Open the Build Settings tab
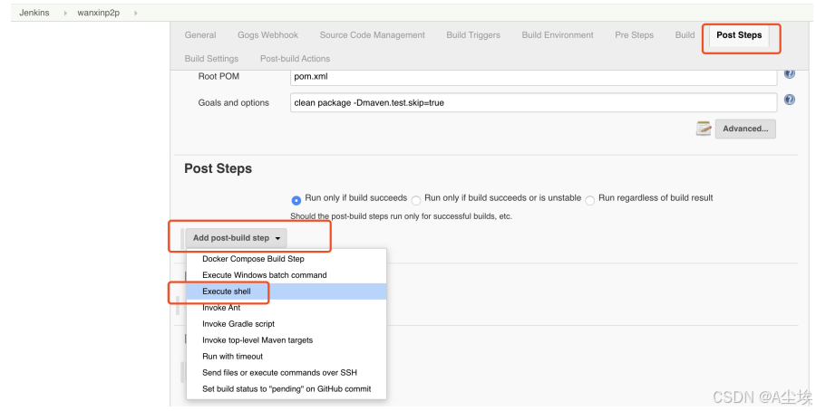The image size is (816, 411). pyautogui.click(x=211, y=58)
